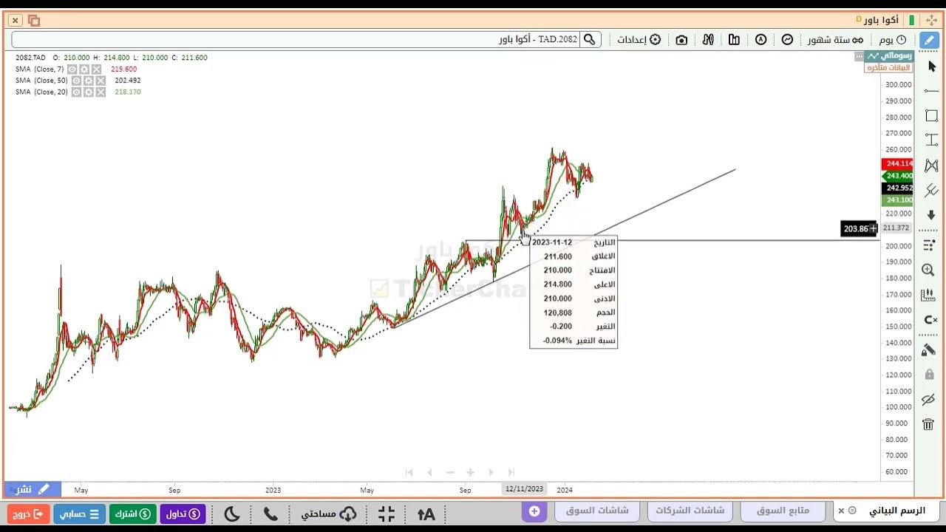Delete drawings with trash icon
The width and height of the screenshot is (946, 532).
click(x=928, y=424)
